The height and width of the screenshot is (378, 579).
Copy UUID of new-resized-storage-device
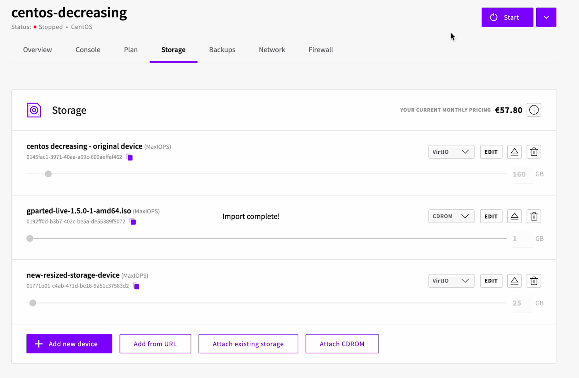coord(136,286)
